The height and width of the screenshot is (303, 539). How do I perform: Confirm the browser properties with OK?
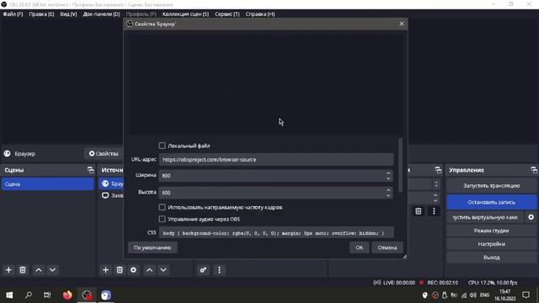(x=360, y=247)
